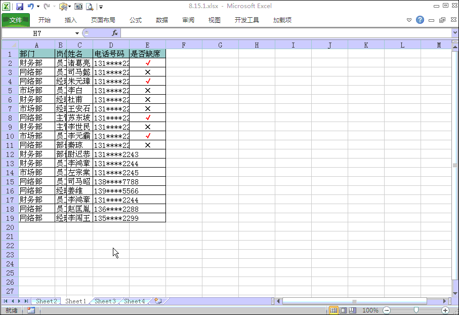
Task: Go to last sheet navigation arrow
Action: click(x=26, y=301)
